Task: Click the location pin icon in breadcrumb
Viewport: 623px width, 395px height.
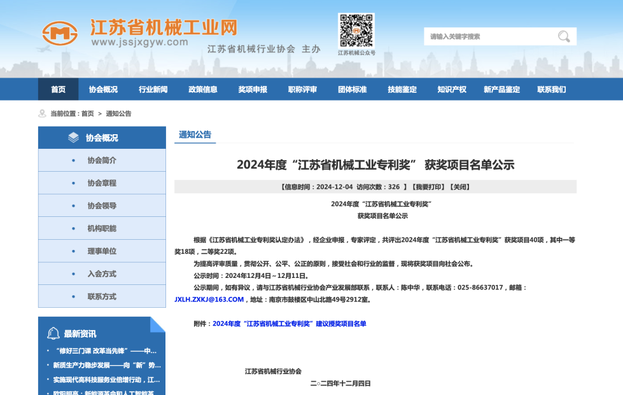Action: 42,113
